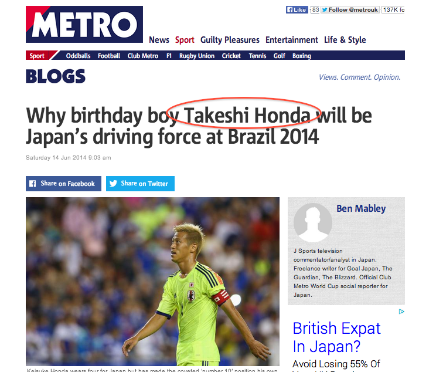Screen dimensions: 436x372
Task: Click the BLOGS heading
Action: click(x=56, y=76)
